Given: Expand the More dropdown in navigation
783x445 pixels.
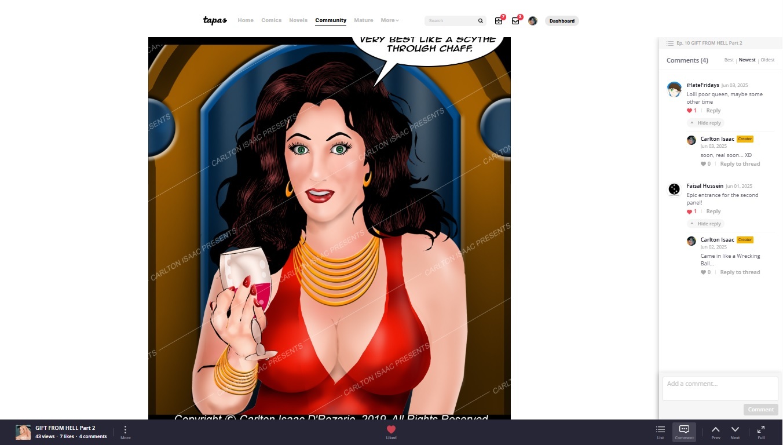Looking at the screenshot, I should click(x=390, y=20).
